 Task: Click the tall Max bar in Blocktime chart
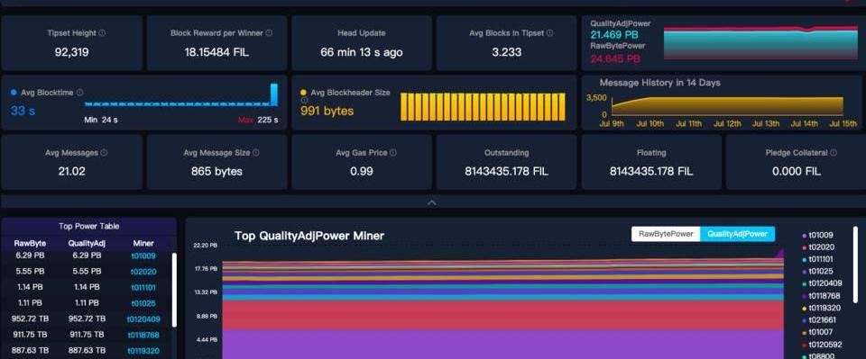click(x=274, y=94)
